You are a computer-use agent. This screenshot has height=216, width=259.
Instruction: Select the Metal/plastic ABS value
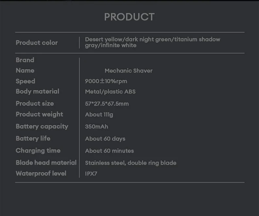110,92
